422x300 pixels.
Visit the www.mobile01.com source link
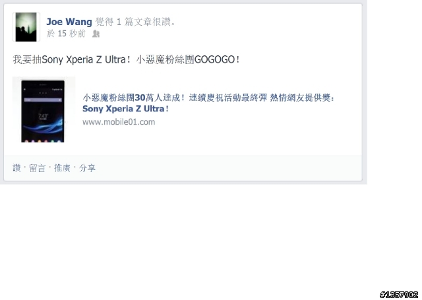coord(119,122)
